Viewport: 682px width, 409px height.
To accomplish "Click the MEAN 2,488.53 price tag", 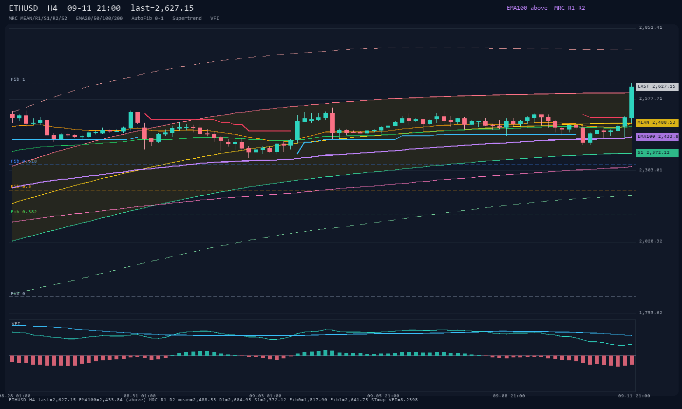I will [657, 123].
